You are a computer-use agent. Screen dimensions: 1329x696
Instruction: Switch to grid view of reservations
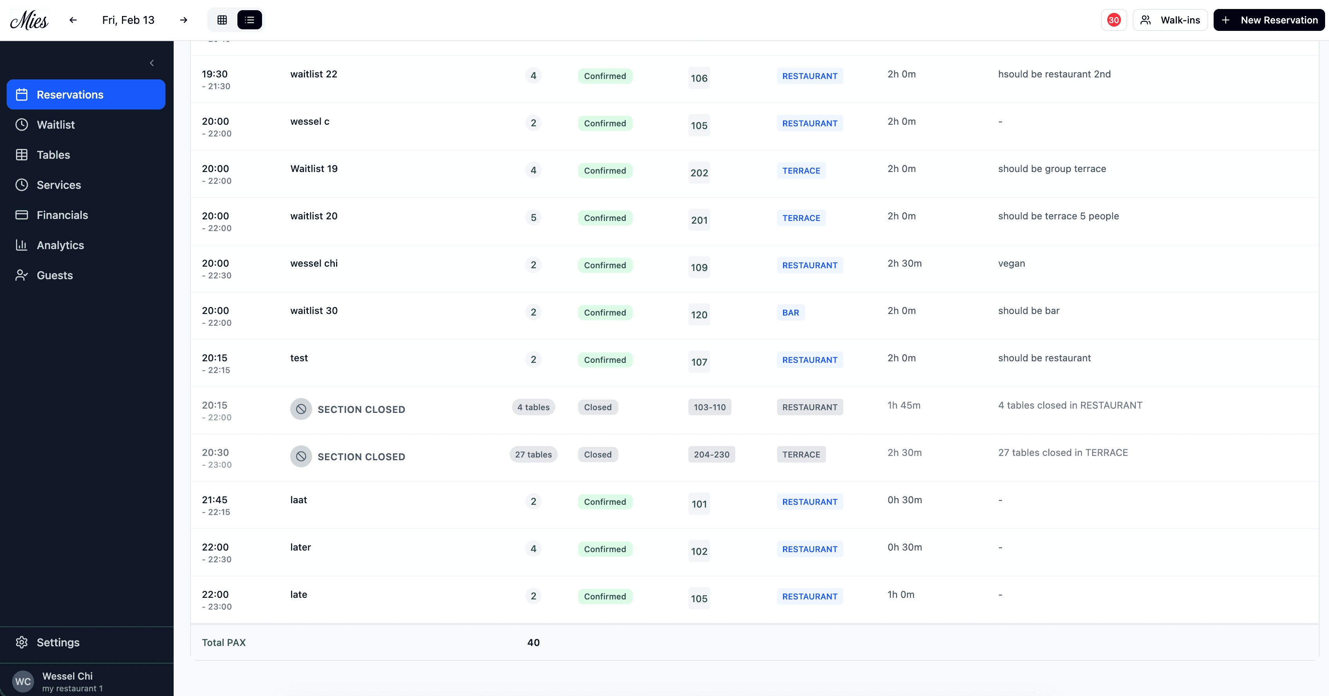(x=222, y=20)
